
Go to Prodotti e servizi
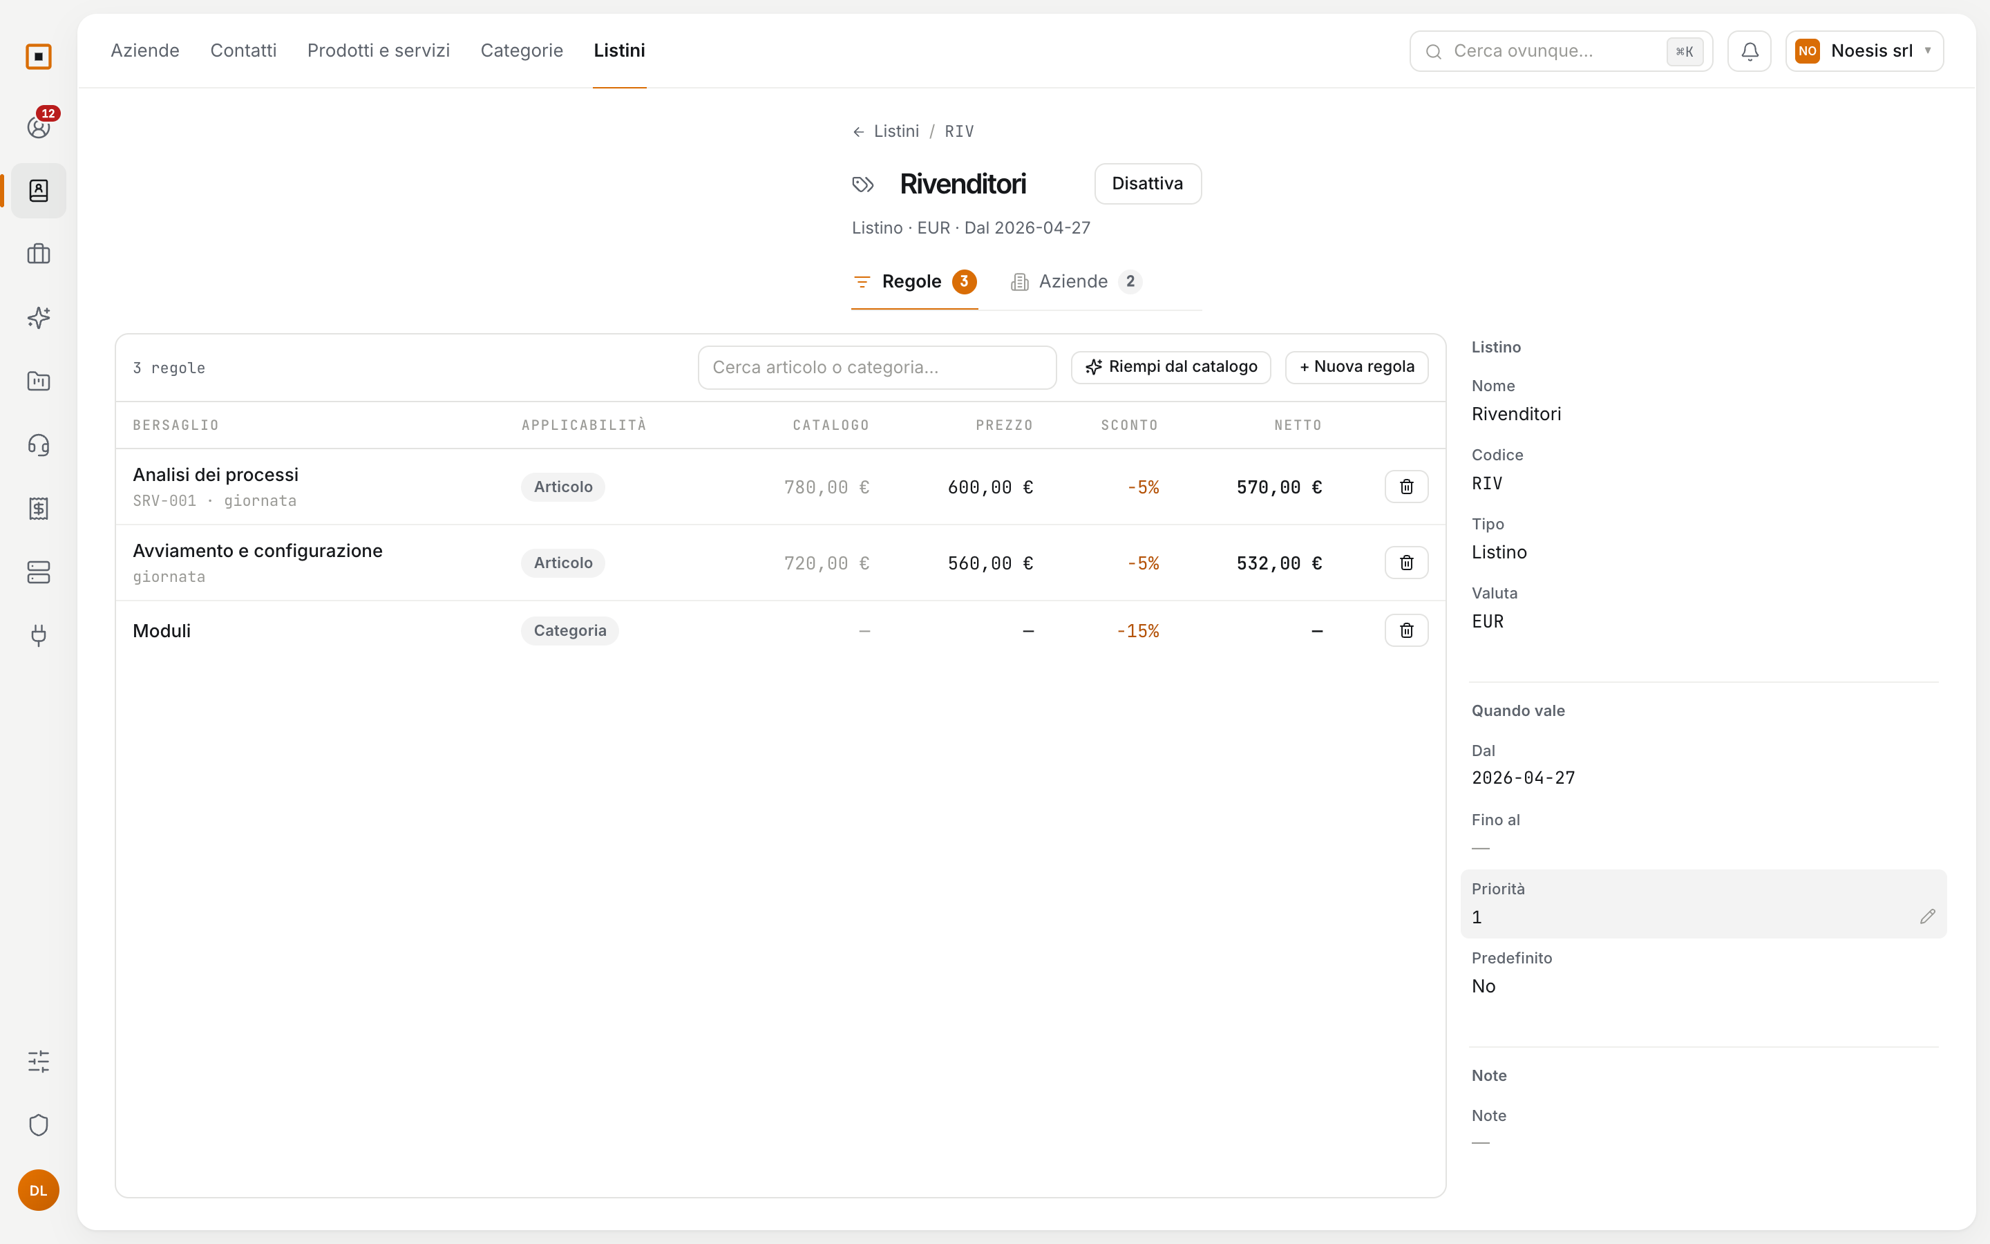[x=378, y=51]
